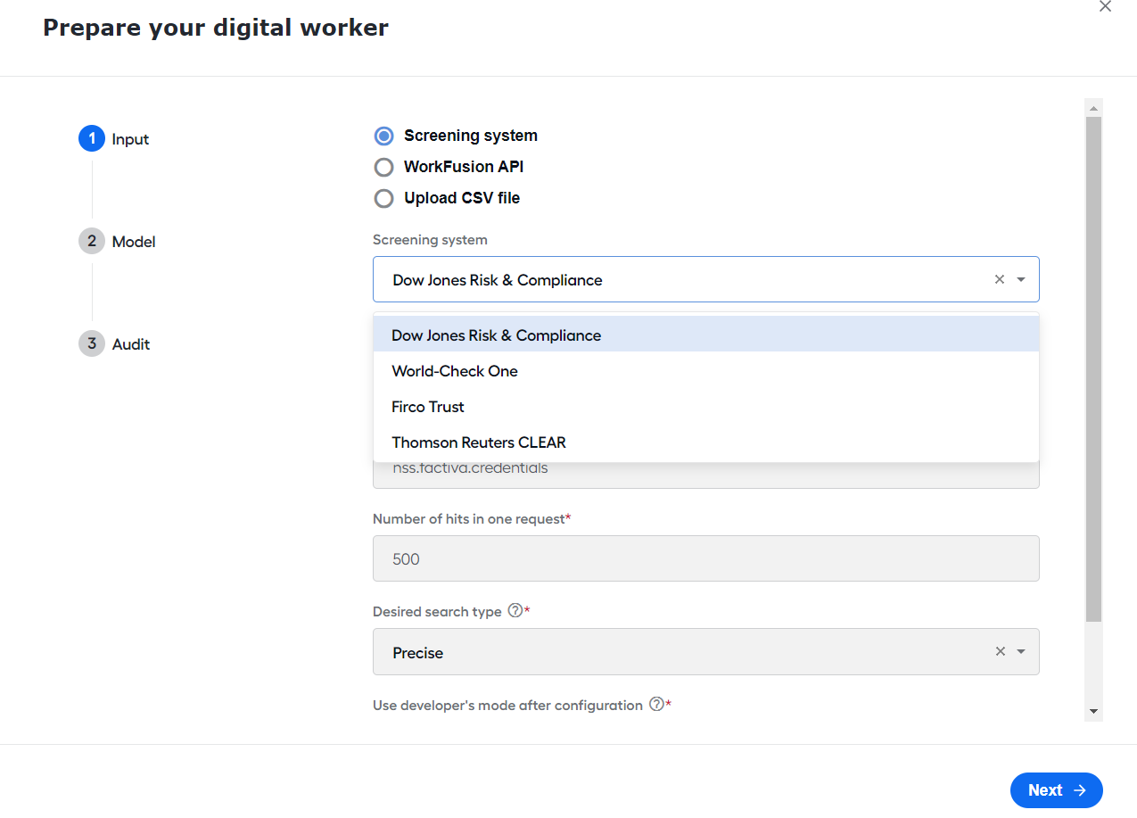Click the Screening system combo box text

pos(498,280)
